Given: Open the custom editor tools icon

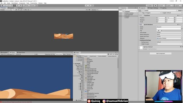Looking at the screenshot, I should (21, 5).
